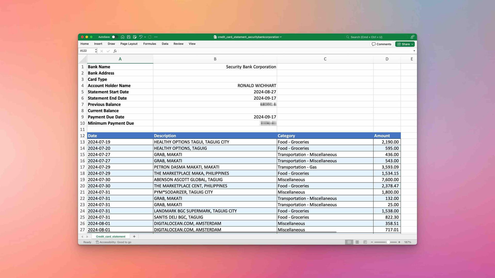This screenshot has height=278, width=495.
Task: Click the Select All corner triangle
Action: click(83, 59)
